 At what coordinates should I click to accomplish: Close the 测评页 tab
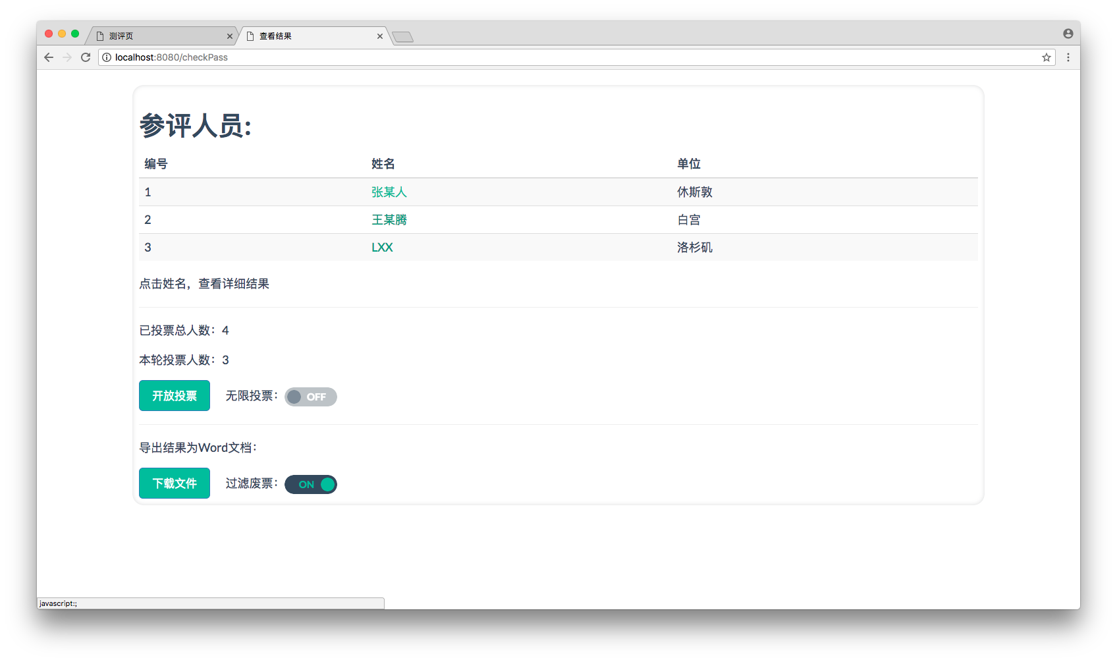pos(230,36)
